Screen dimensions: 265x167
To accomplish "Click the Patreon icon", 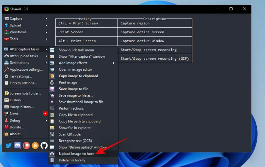I will tap(26, 146).
